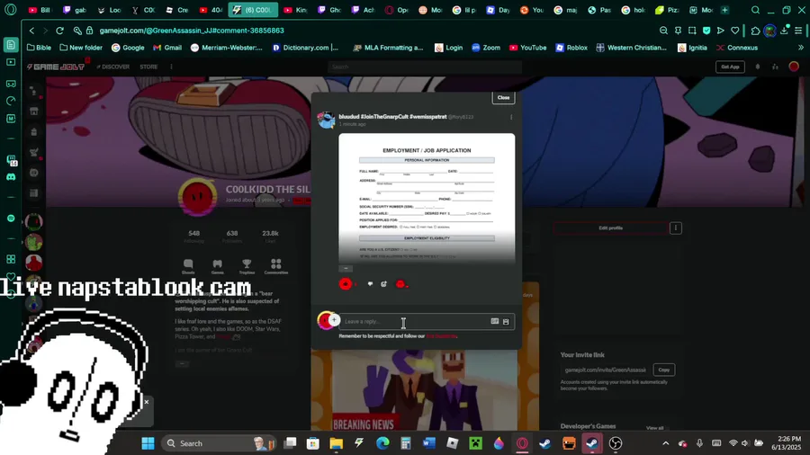This screenshot has width=810, height=455.
Task: Open the comment's three-dot options menu
Action: coord(511,117)
